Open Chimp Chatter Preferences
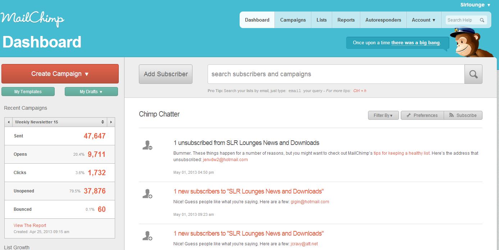The height and width of the screenshot is (250, 499). [422, 115]
